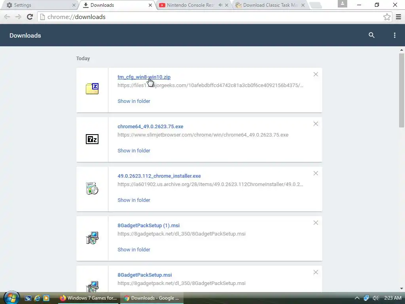Screen dimensions: 405x304
Task: Click the 7z icon for chrome64 download
Action: (92, 139)
